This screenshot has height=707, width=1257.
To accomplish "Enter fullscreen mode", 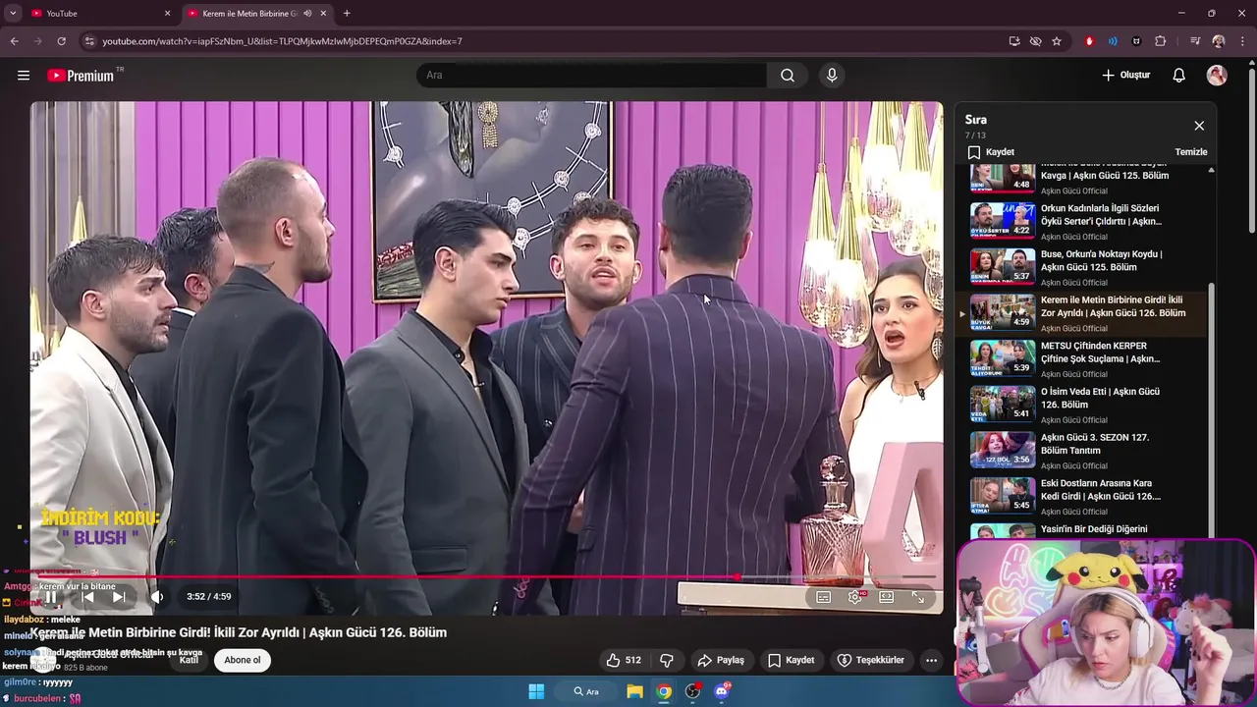I will click(x=918, y=597).
